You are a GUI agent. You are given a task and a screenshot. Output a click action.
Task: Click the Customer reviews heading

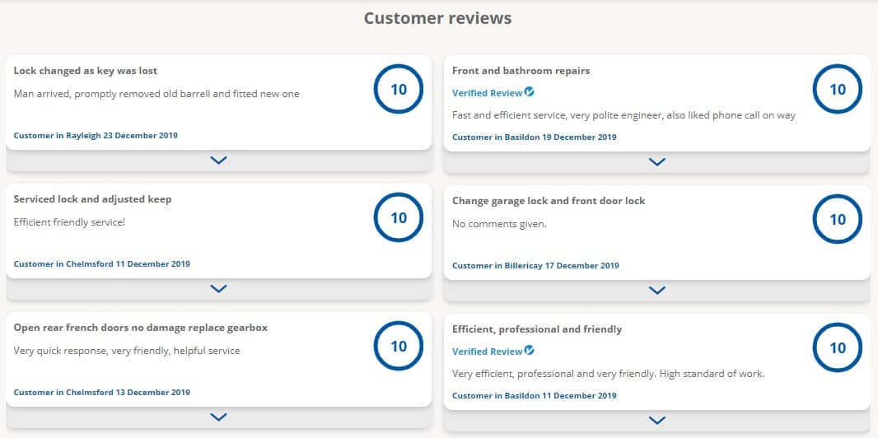click(438, 18)
